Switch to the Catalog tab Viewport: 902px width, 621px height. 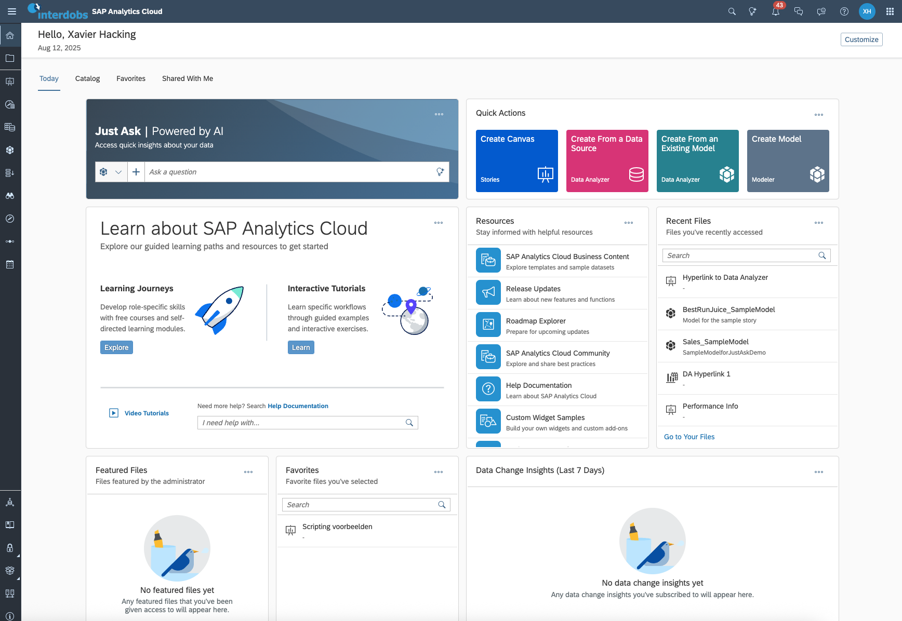coord(87,78)
